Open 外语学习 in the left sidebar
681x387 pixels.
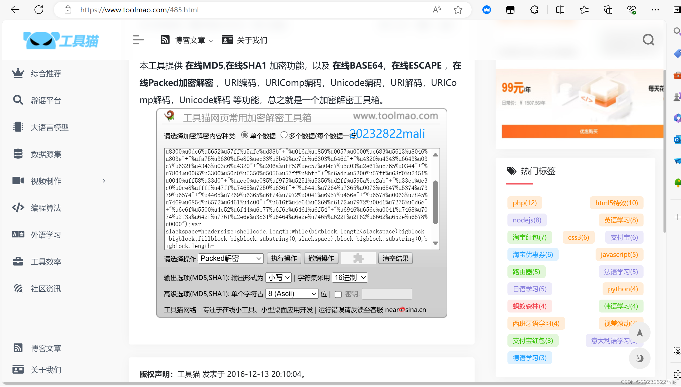46,235
